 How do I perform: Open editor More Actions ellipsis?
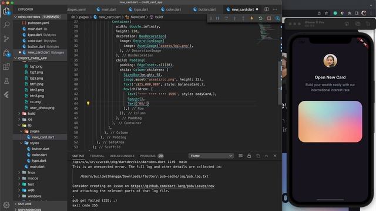click(x=275, y=9)
